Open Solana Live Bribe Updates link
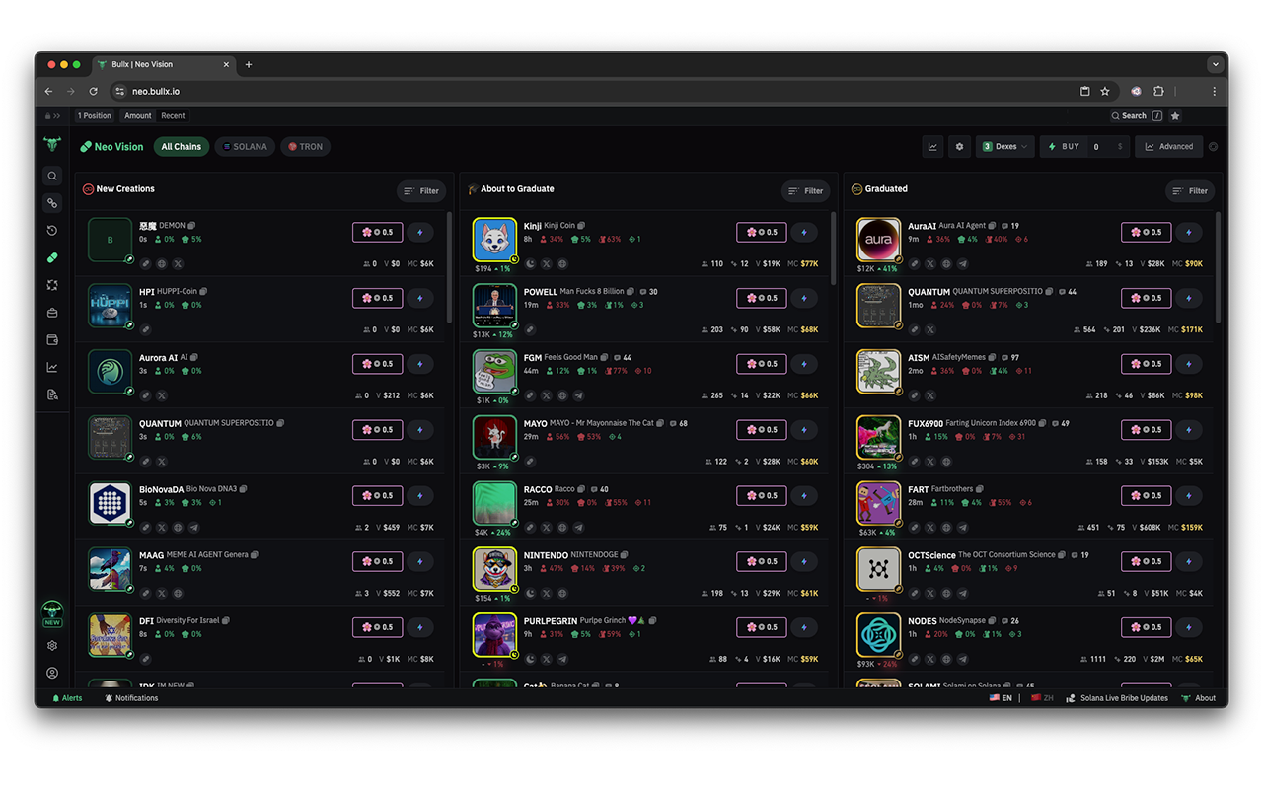 (x=1117, y=697)
